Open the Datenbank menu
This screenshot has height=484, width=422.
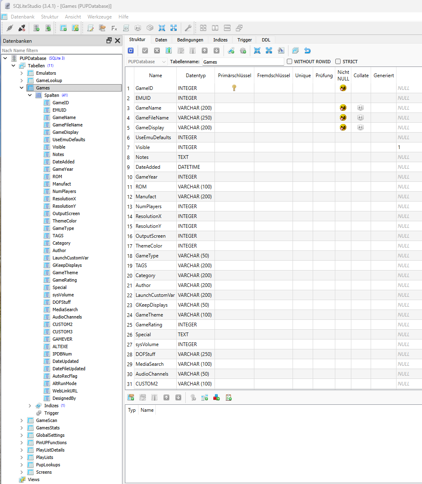point(23,17)
